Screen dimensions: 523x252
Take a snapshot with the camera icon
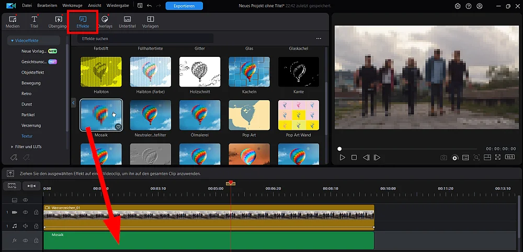(444, 158)
